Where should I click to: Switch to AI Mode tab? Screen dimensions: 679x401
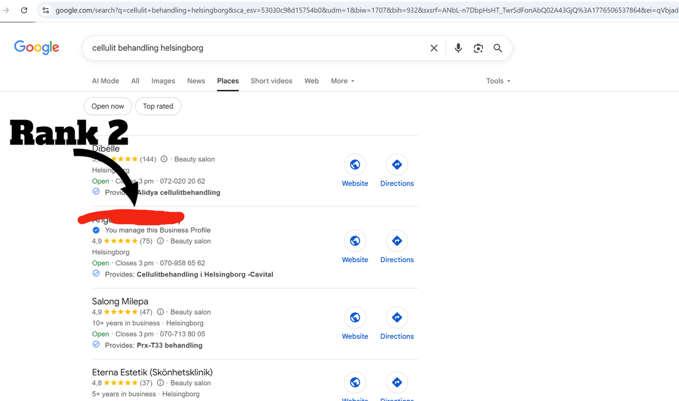(105, 81)
